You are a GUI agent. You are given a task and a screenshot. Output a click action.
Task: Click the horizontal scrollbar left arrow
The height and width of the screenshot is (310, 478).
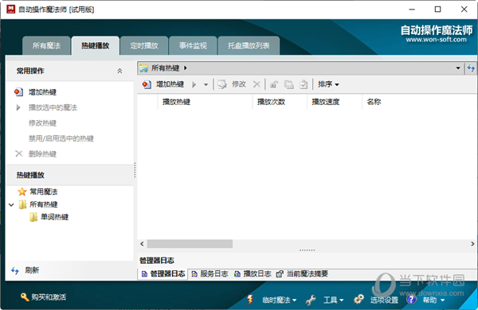tap(142, 244)
